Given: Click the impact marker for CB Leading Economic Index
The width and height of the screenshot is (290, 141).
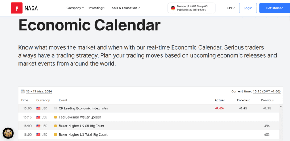Looking at the screenshot, I should (x=55, y=108).
